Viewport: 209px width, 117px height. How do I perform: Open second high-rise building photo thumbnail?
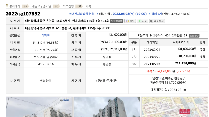pyautogui.click(x=107, y=107)
